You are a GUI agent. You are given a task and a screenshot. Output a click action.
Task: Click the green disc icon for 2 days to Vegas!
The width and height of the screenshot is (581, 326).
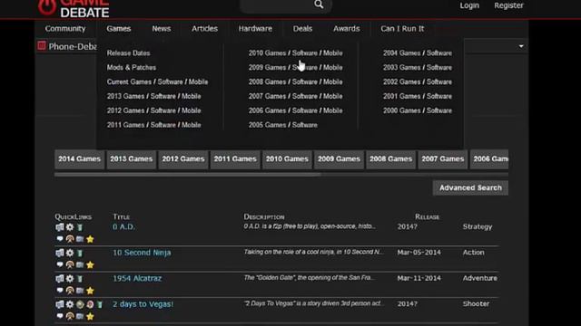click(80, 304)
